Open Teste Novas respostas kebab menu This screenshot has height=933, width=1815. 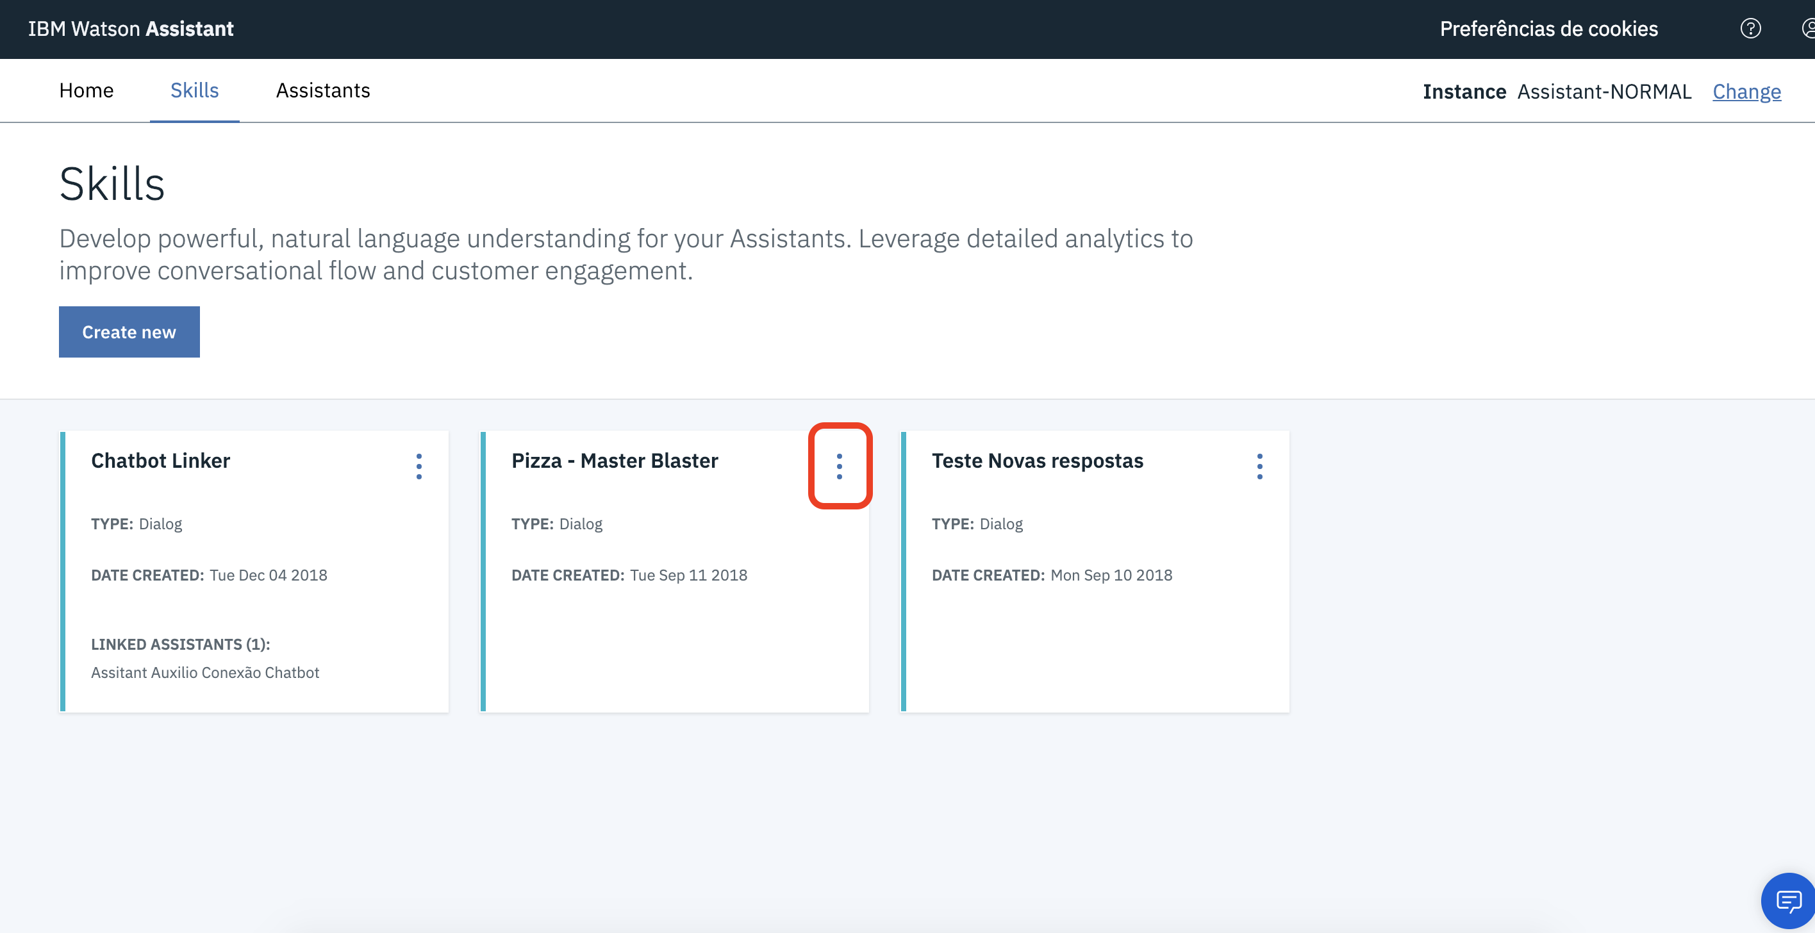click(1260, 466)
